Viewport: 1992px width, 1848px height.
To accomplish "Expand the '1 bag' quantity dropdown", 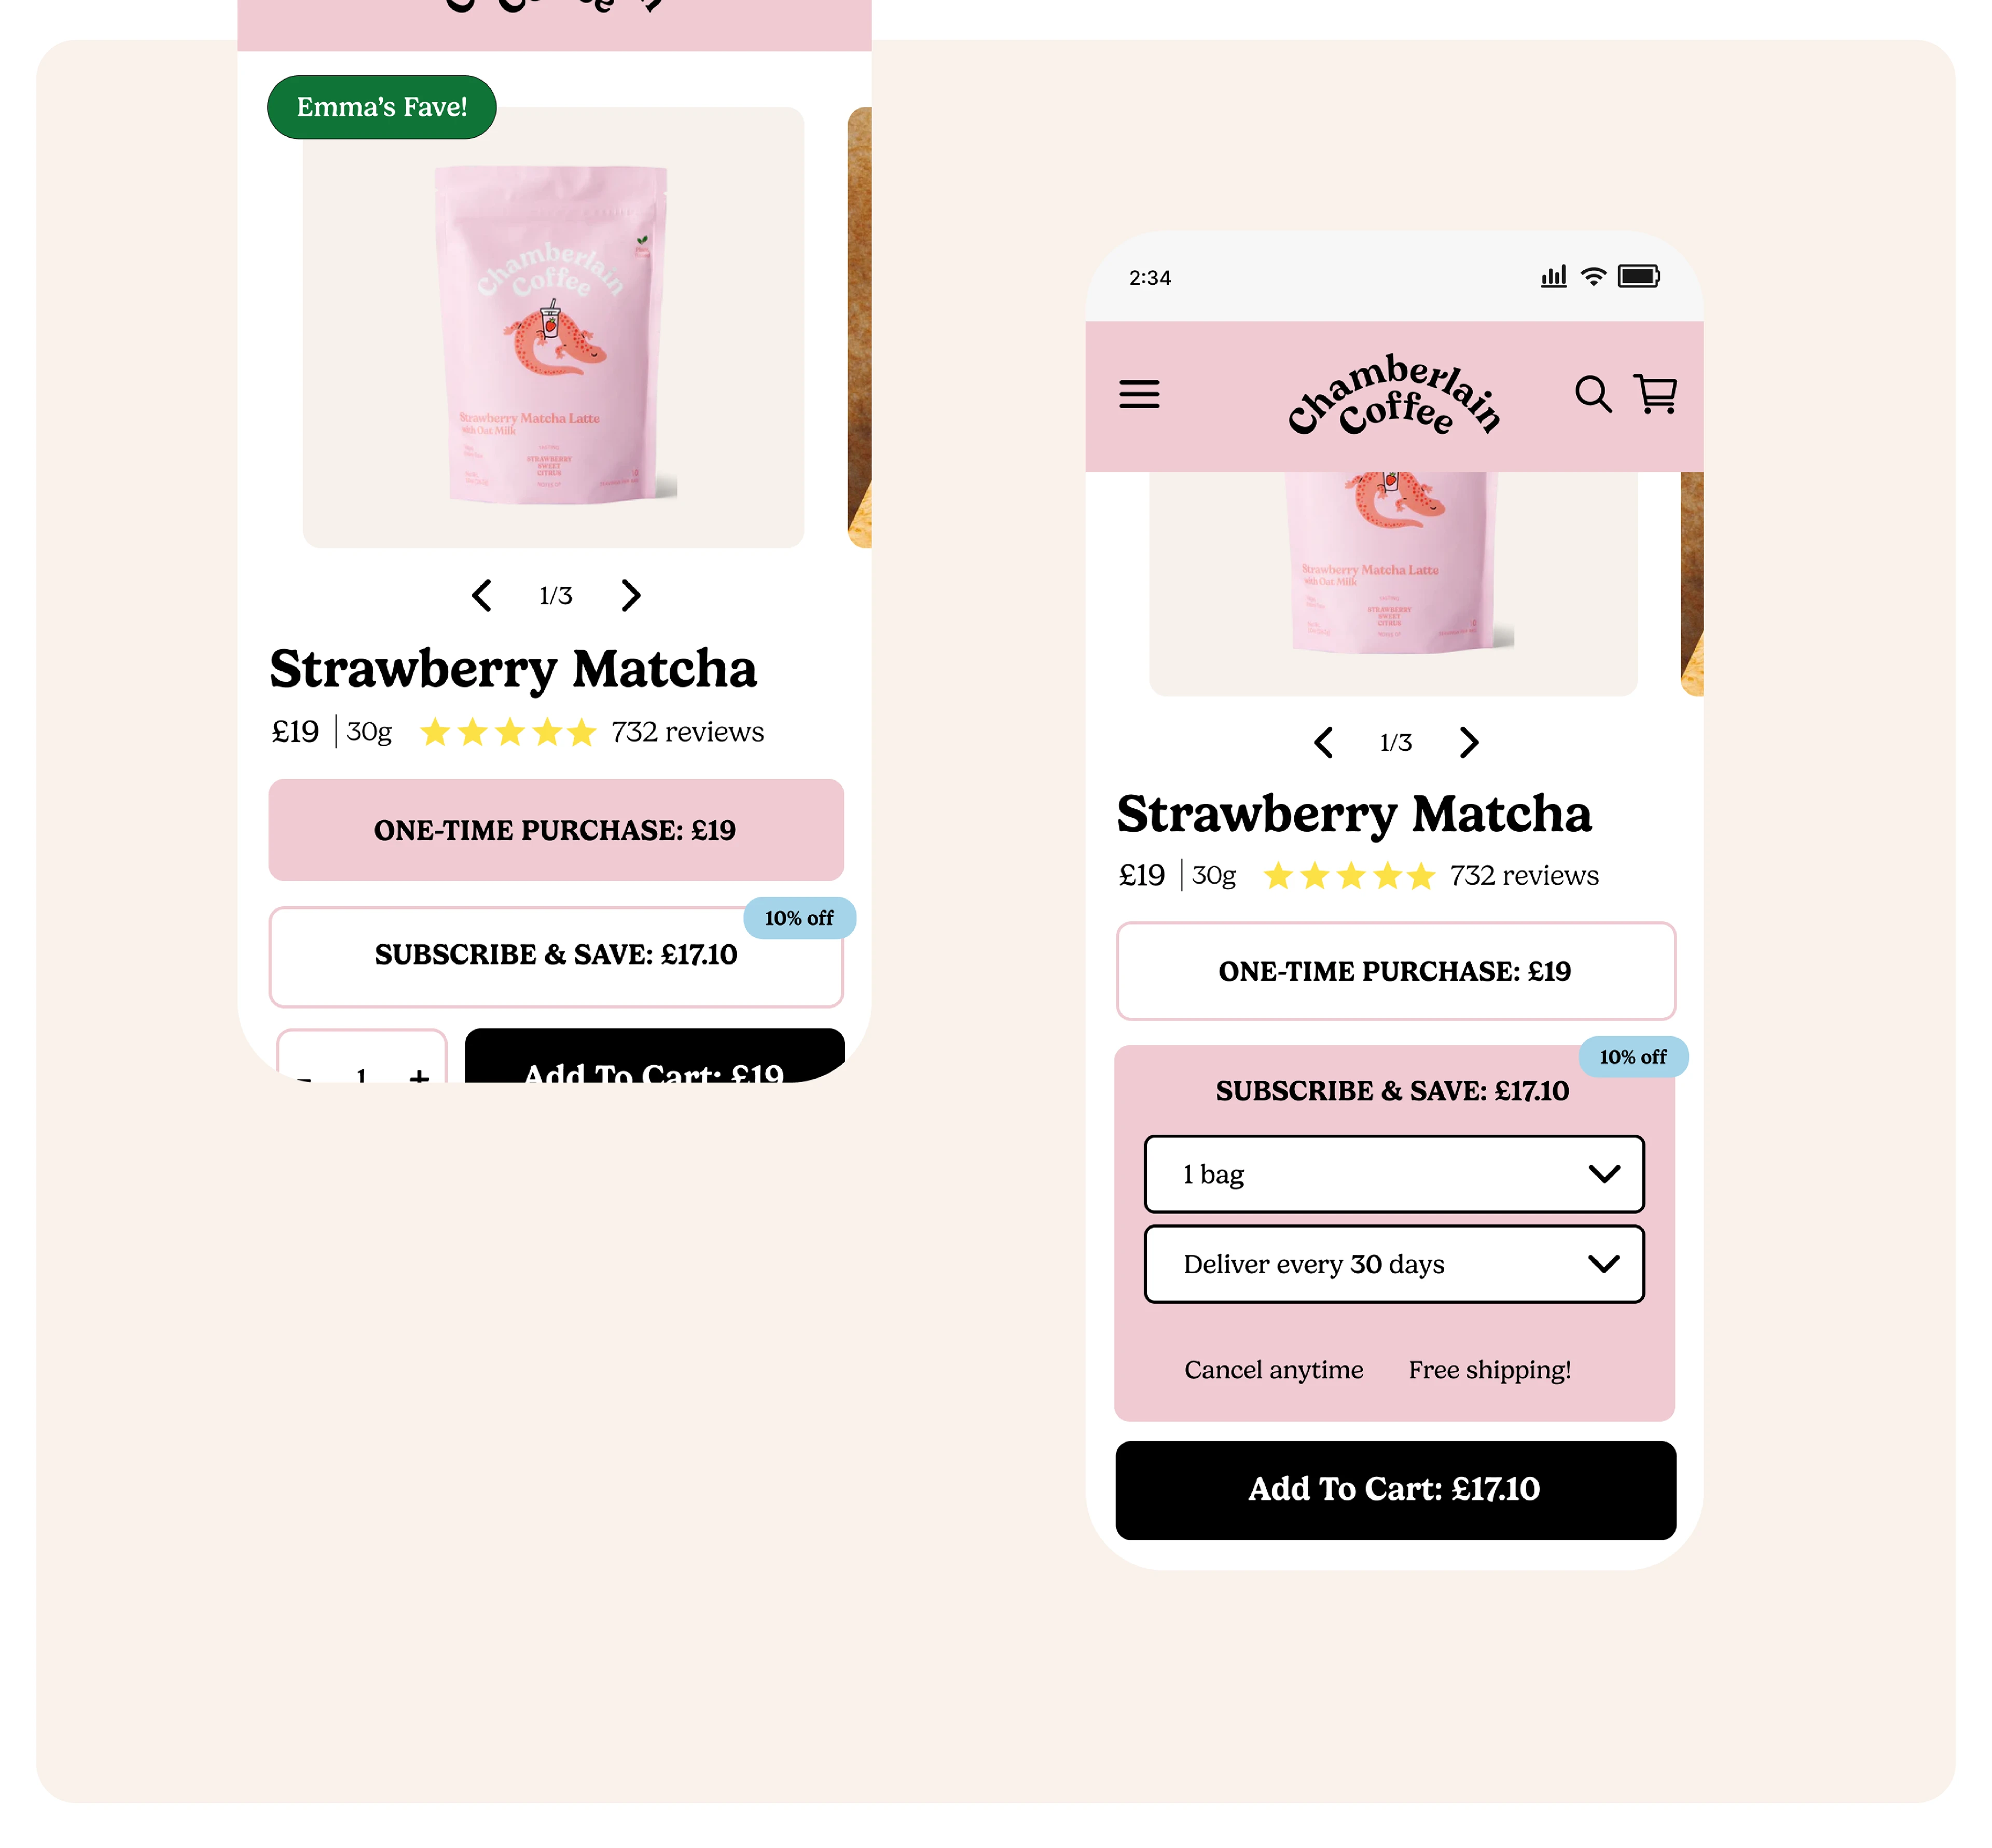I will [x=1394, y=1174].
